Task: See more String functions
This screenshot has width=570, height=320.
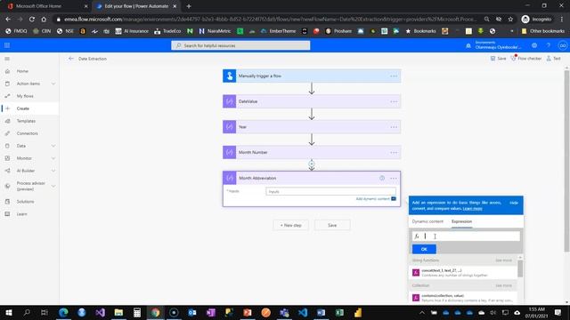Action: [x=503, y=260]
